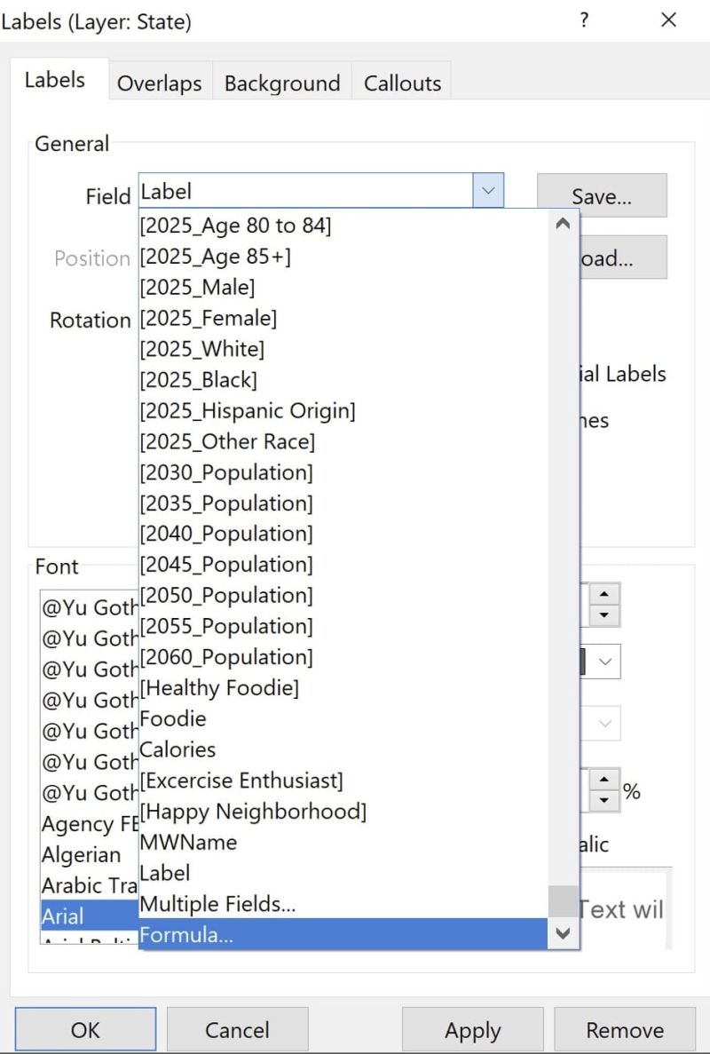Click the Apply button
The width and height of the screenshot is (710, 1054).
pyautogui.click(x=472, y=1030)
